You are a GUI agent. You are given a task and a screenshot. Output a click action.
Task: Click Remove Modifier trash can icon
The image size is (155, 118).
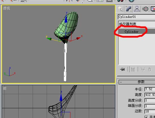coord(150,69)
